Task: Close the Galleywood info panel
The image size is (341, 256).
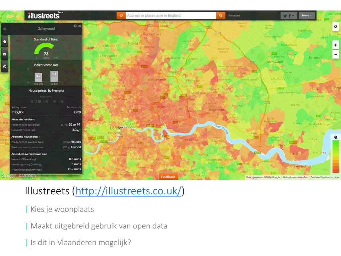Action: tap(80, 26)
